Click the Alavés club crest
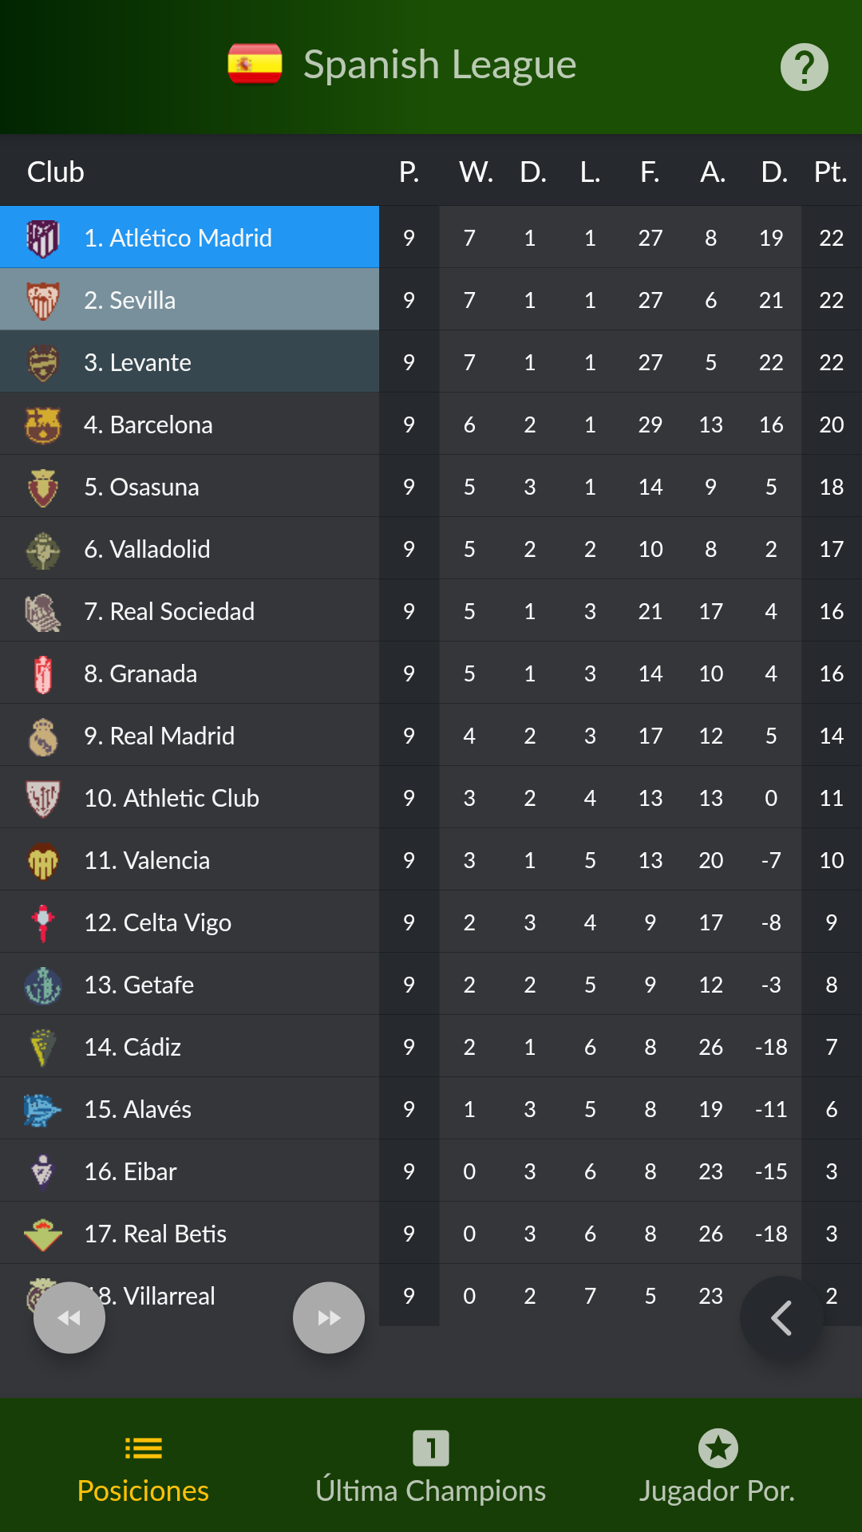The height and width of the screenshot is (1532, 862). pyautogui.click(x=43, y=1109)
